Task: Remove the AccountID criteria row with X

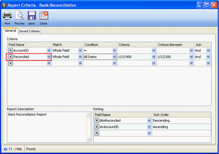Action: pyautogui.click(x=11, y=50)
